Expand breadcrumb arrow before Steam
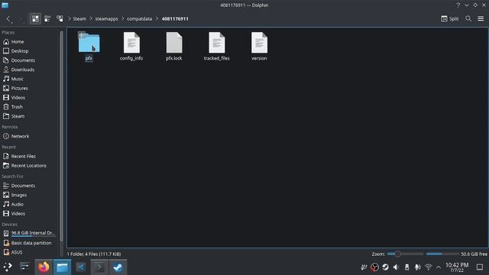The height and width of the screenshot is (275, 489). pyautogui.click(x=70, y=18)
